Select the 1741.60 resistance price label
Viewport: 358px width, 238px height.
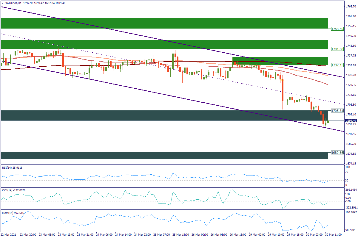[337, 49]
